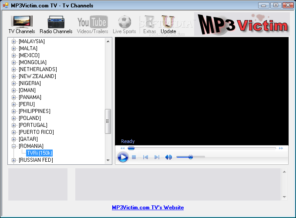The image size is (296, 218).
Task: Expand the [PUERTO RICO] tree node
Action: tap(13, 132)
